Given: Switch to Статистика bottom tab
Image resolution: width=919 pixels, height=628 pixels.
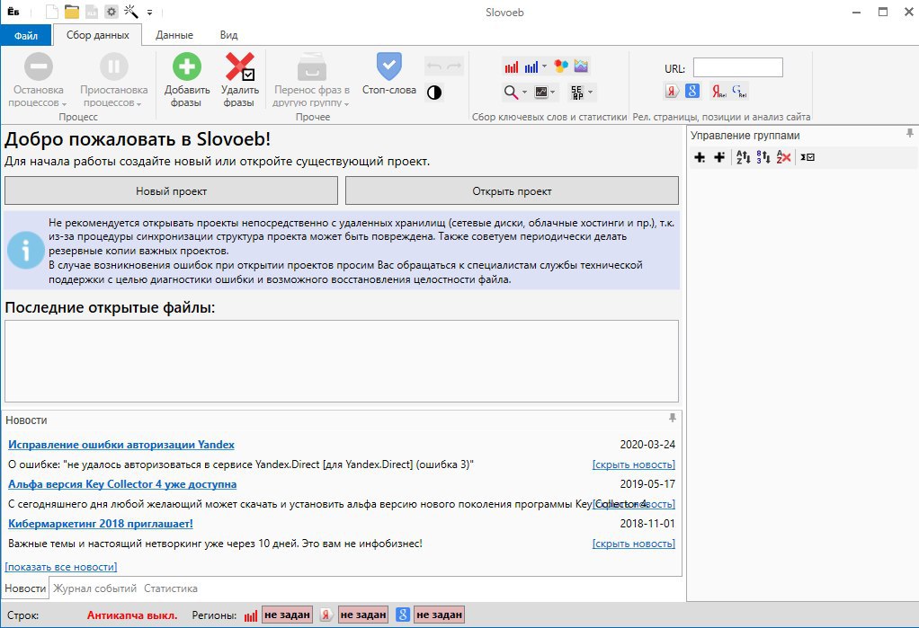Looking at the screenshot, I should (x=171, y=588).
